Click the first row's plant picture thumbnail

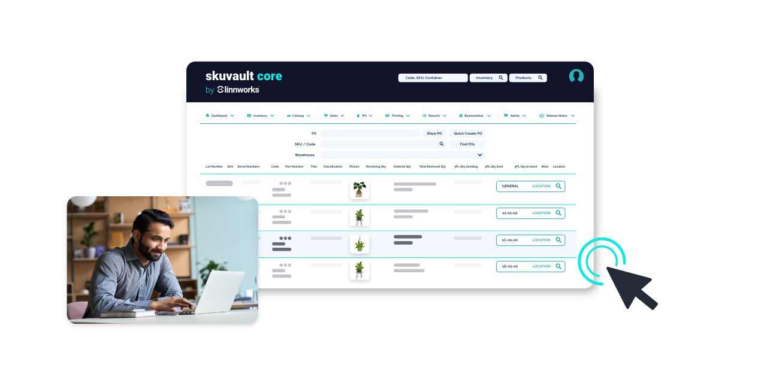pos(360,190)
